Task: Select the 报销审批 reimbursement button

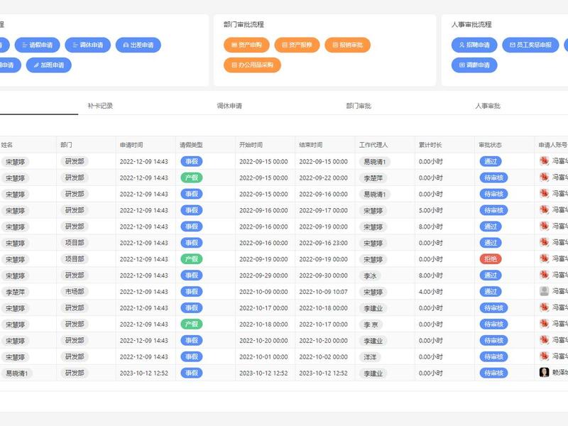Action: [347, 45]
